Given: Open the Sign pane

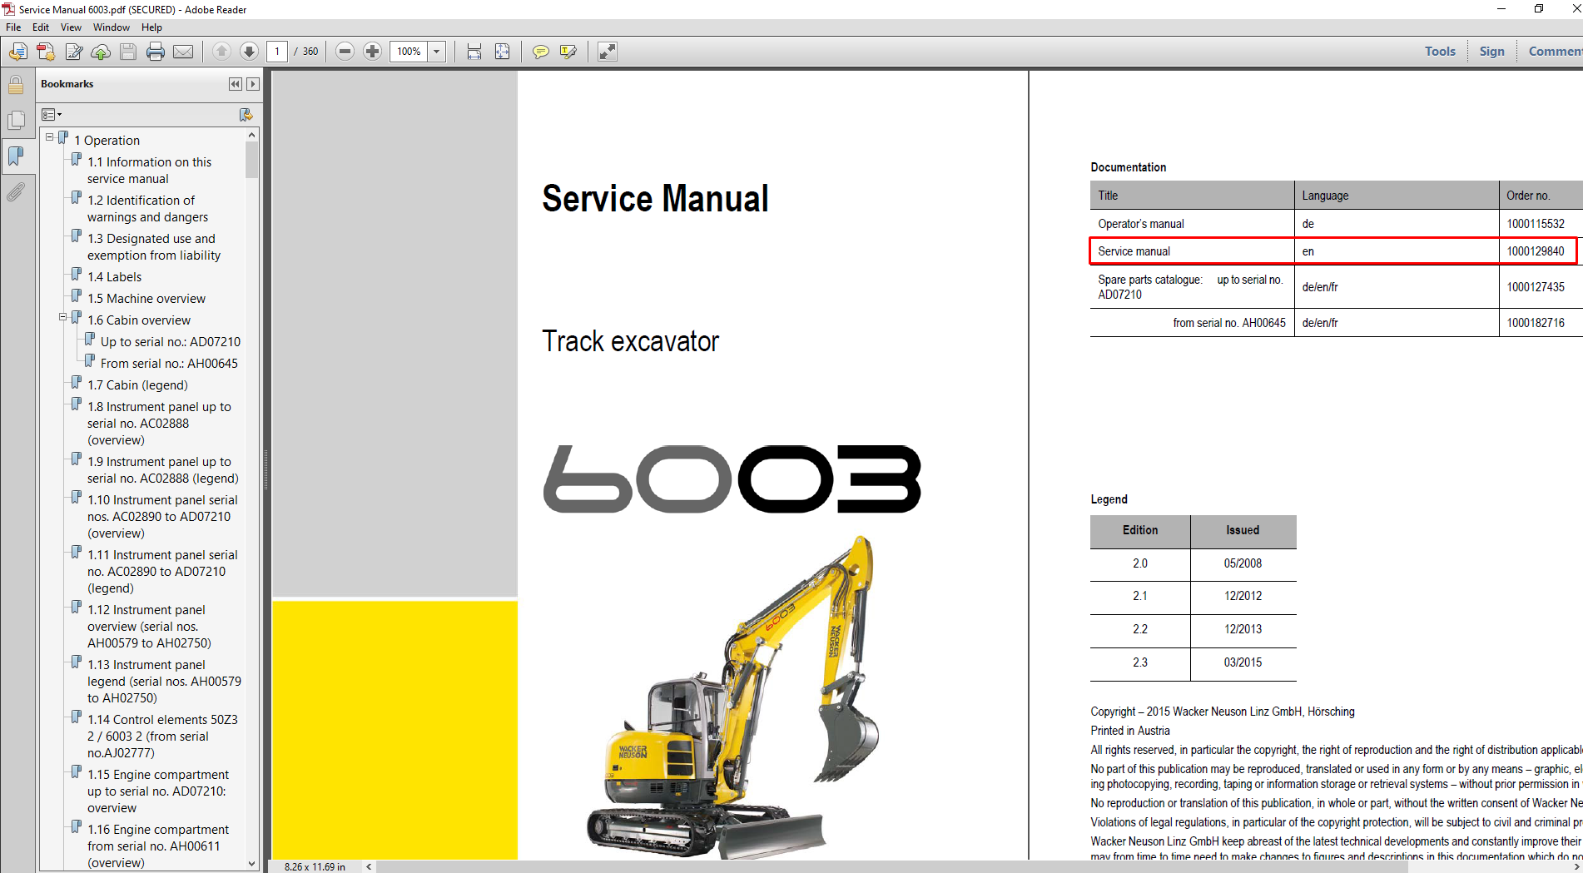Looking at the screenshot, I should (1491, 52).
